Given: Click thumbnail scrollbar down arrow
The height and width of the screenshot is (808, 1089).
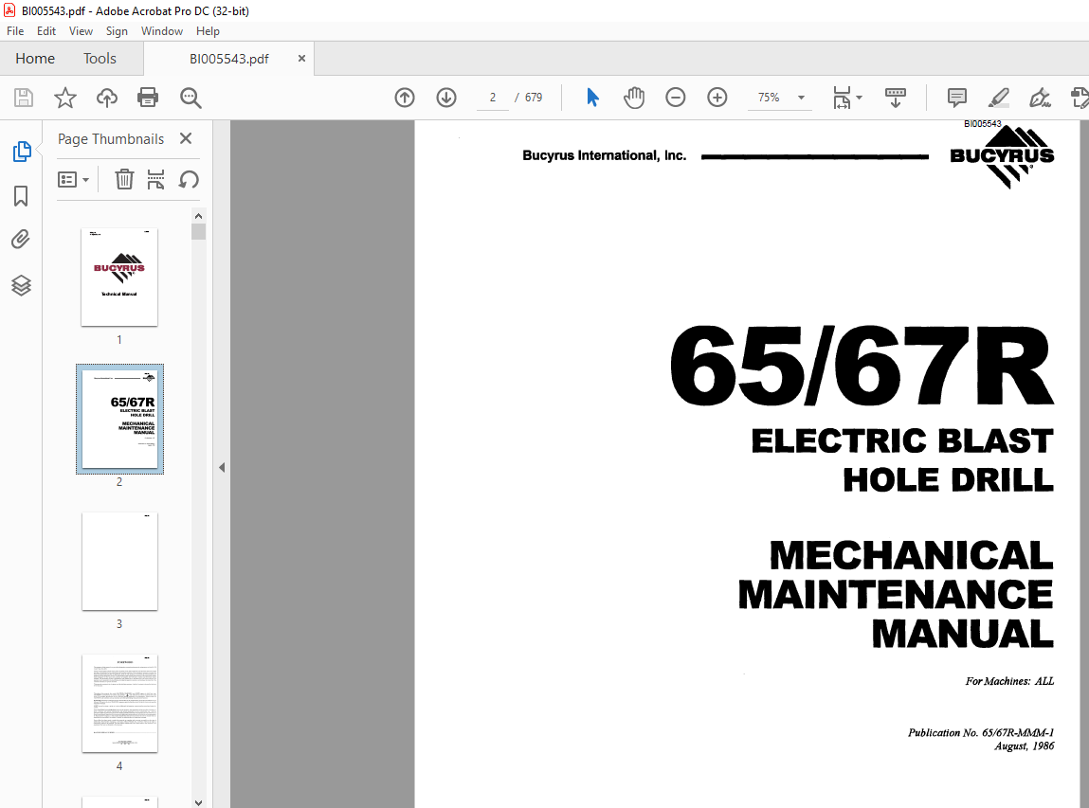Looking at the screenshot, I should click(199, 802).
